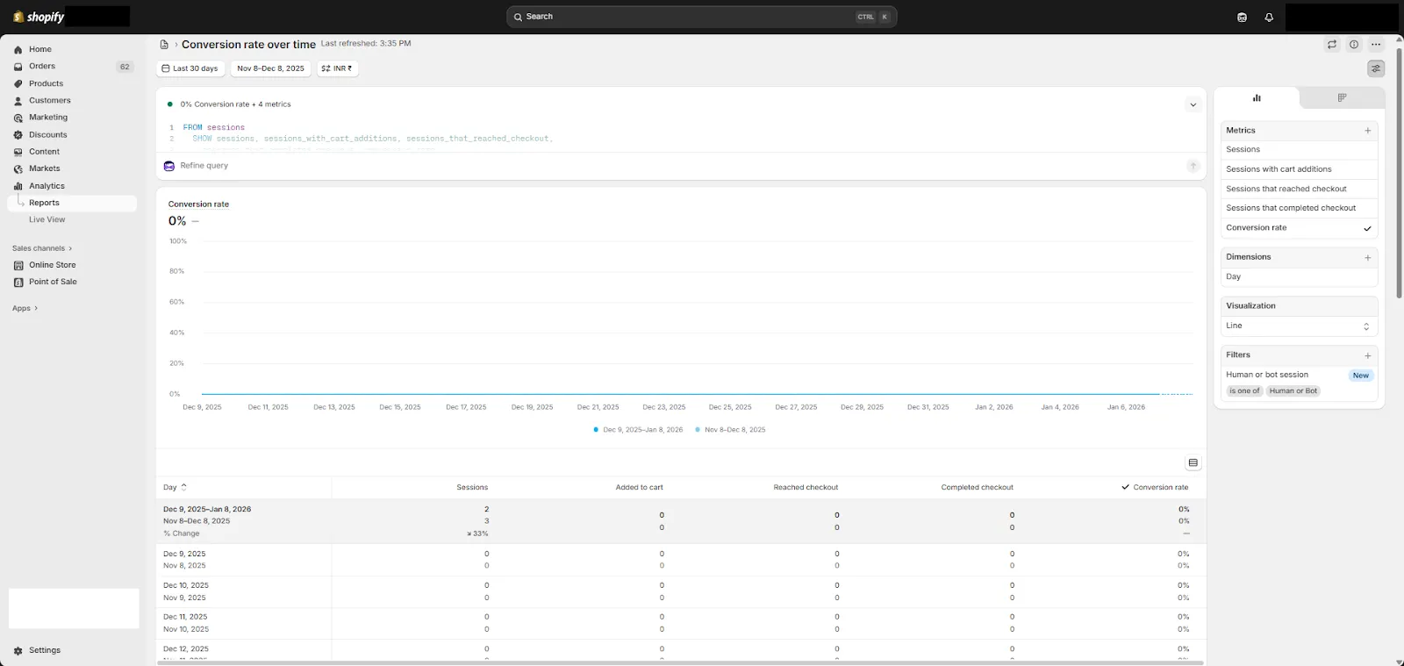Switch to the chart visualization tab
Screen dimensions: 1404x666
pos(1257,98)
